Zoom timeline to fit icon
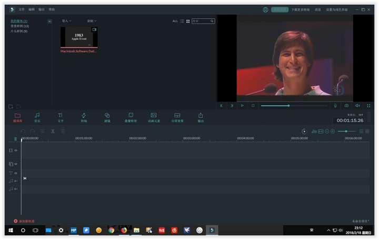Viewport: 379px width, 240px height. click(x=321, y=131)
